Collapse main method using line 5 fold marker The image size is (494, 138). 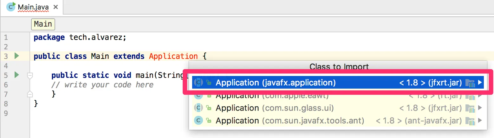pyautogui.click(x=30, y=76)
